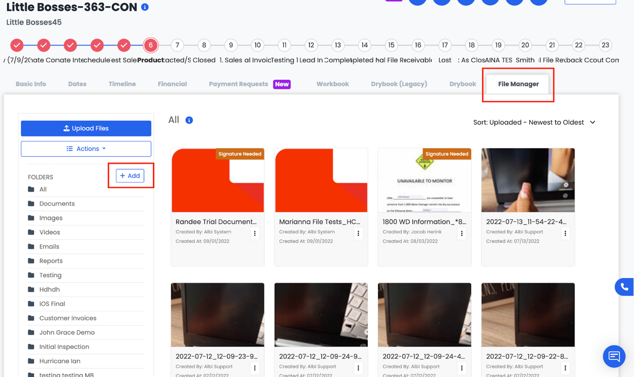Open the chat message widget
Image resolution: width=634 pixels, height=377 pixels.
point(614,356)
